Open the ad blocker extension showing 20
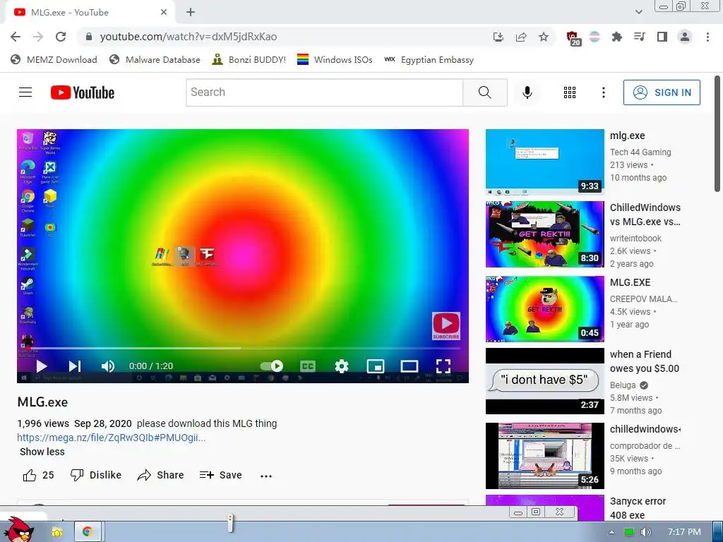Image resolution: width=723 pixels, height=542 pixels. coord(573,38)
